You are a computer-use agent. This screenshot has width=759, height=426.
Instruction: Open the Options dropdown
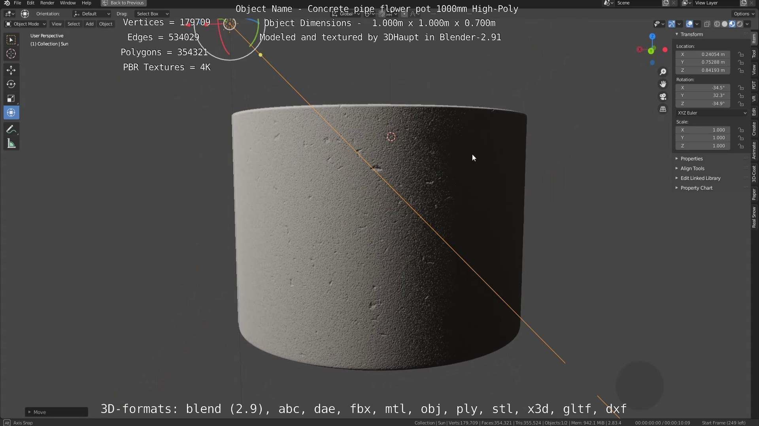[x=744, y=14]
